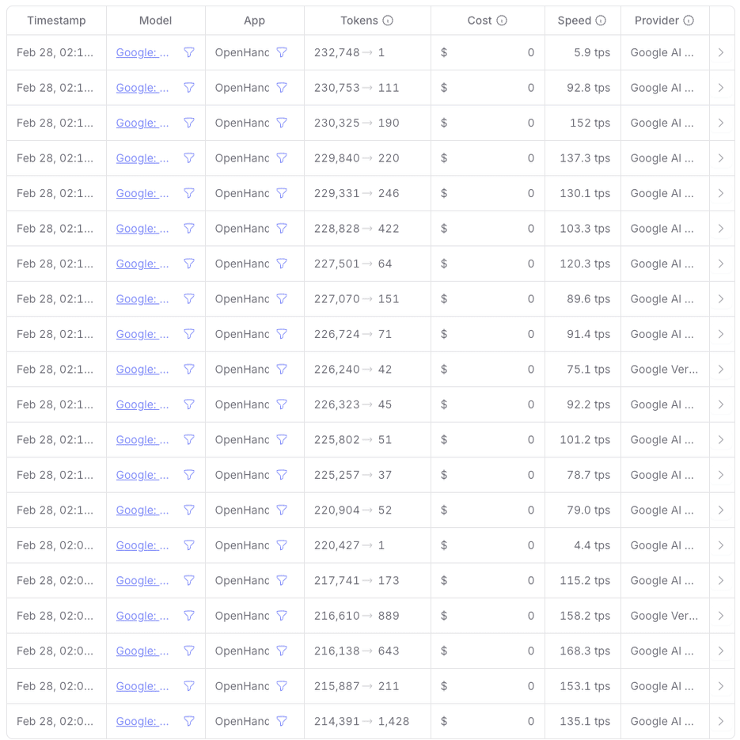The height and width of the screenshot is (740, 740).
Task: Expand the row with 4.4 tps speed
Action: 721,545
